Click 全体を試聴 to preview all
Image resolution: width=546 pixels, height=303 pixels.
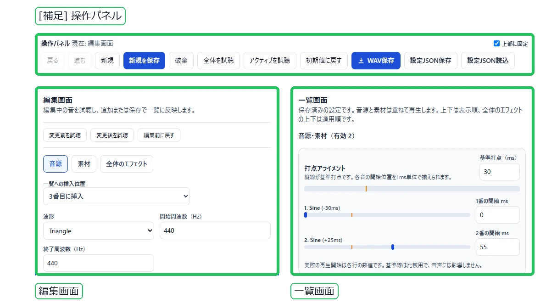pos(218,61)
